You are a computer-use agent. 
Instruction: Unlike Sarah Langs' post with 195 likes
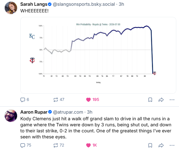click(x=92, y=100)
